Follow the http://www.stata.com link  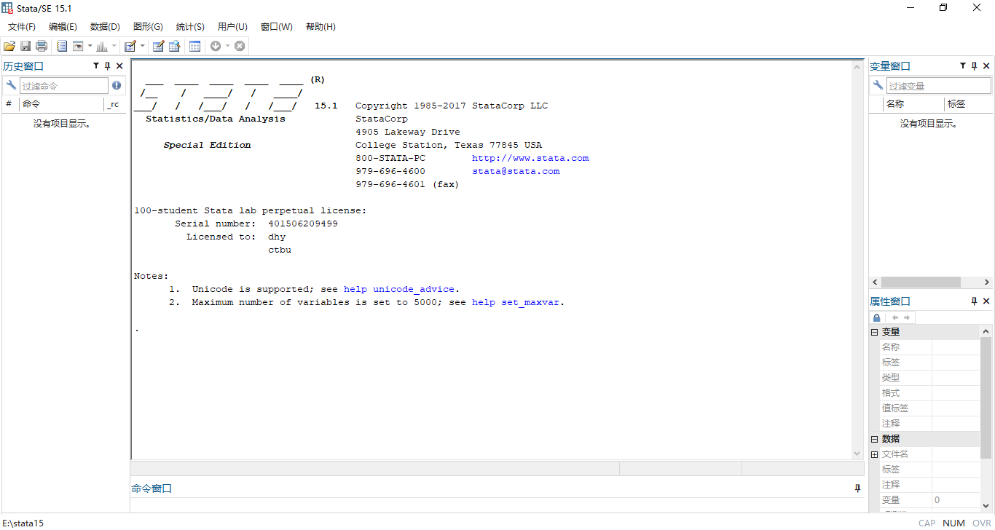coord(530,158)
